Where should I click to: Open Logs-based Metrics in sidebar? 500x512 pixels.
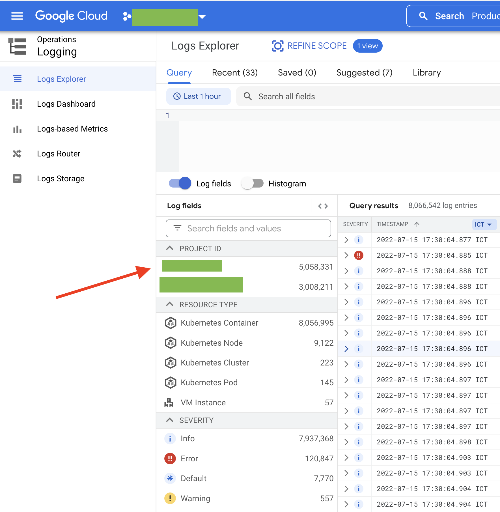pos(78,129)
